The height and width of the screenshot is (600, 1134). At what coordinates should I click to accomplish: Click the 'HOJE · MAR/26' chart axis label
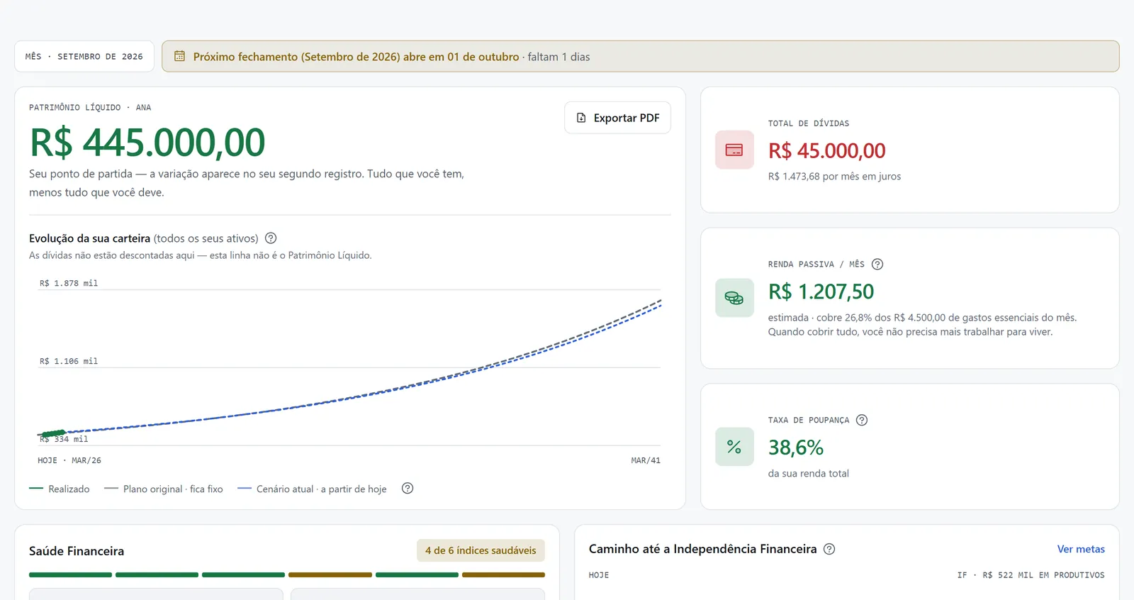69,460
